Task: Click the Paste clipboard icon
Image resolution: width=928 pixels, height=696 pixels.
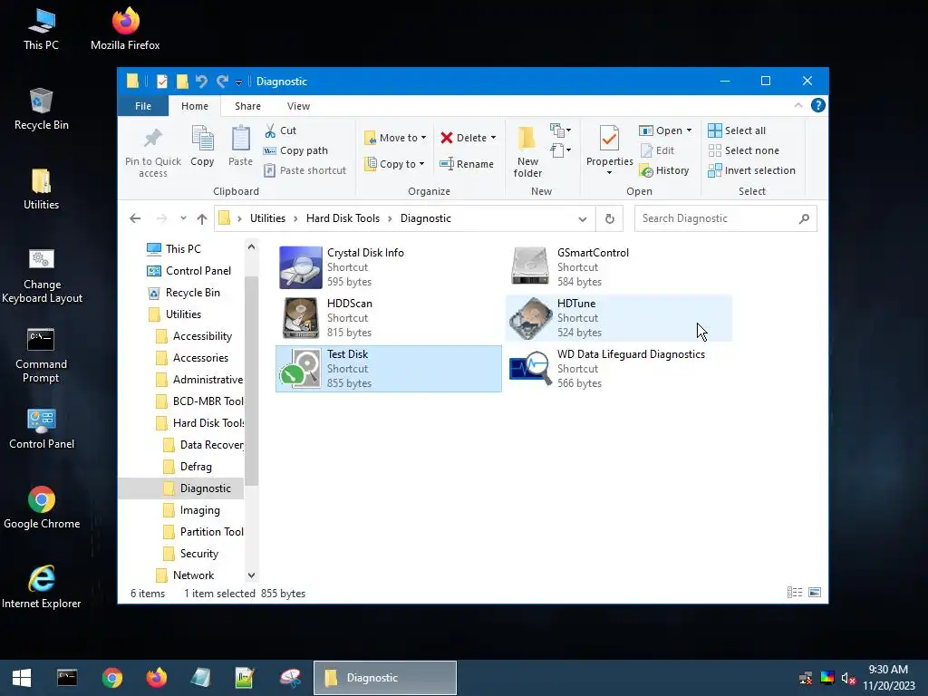Action: (x=240, y=139)
